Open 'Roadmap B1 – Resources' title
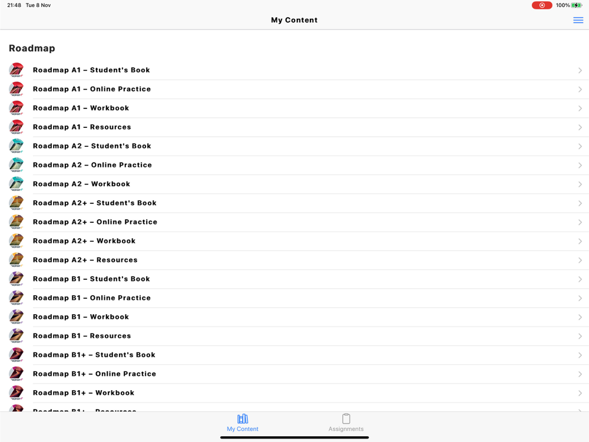 coord(82,336)
